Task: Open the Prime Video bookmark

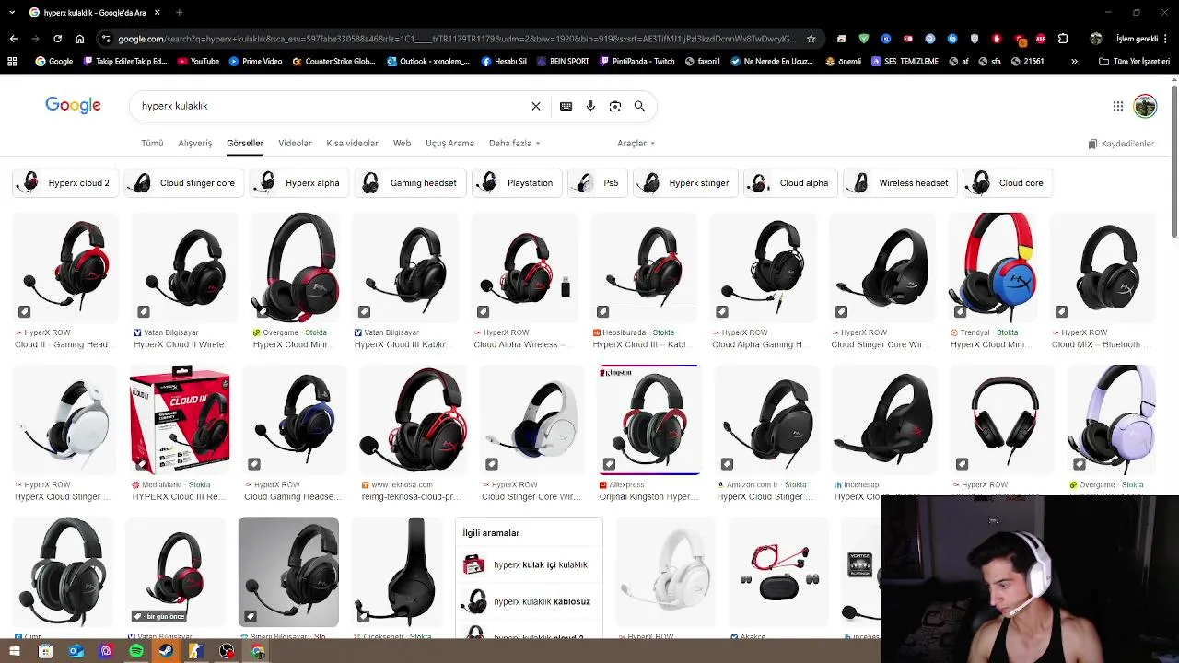Action: (x=255, y=62)
